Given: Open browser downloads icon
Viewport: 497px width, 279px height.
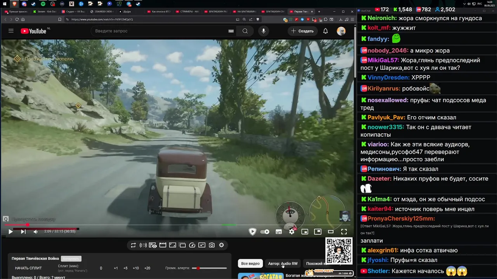Looking at the screenshot, I should 341,19.
